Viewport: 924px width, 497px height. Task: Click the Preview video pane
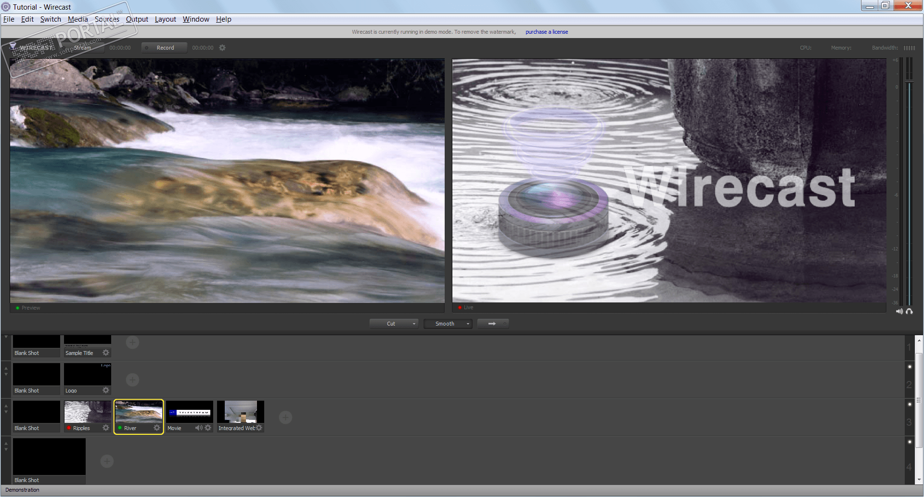(227, 181)
